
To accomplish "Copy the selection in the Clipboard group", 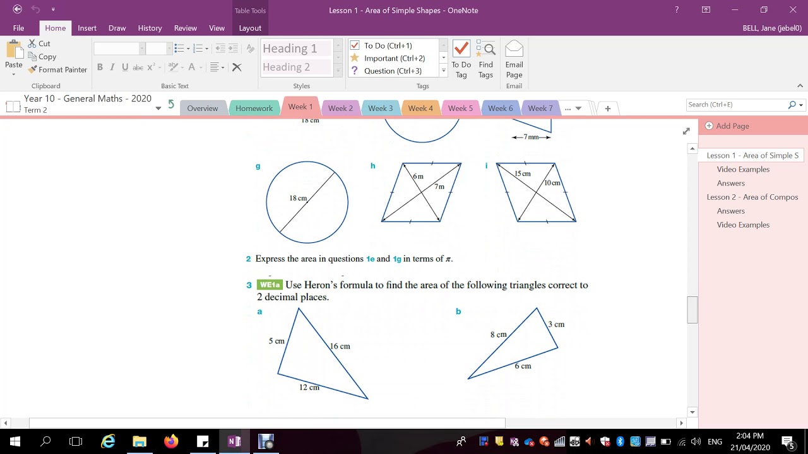I will [x=42, y=57].
